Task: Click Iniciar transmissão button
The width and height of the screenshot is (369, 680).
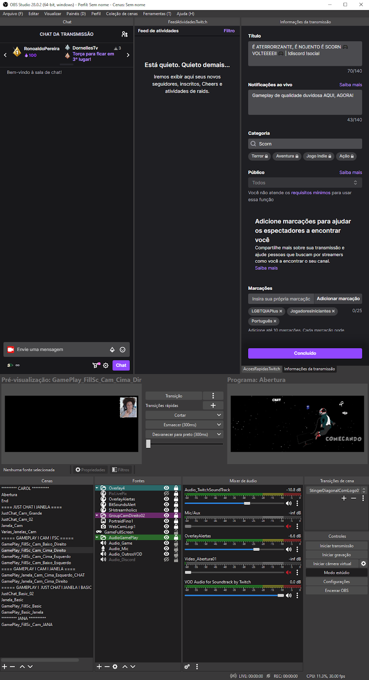Action: click(x=336, y=546)
